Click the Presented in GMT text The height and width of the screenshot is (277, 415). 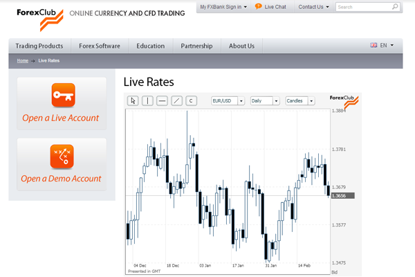(145, 271)
